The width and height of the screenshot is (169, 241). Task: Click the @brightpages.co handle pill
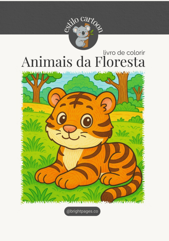[82, 211]
